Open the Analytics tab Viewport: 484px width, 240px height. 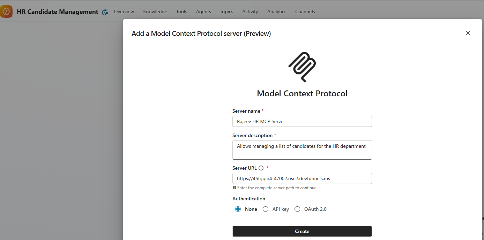277,11
